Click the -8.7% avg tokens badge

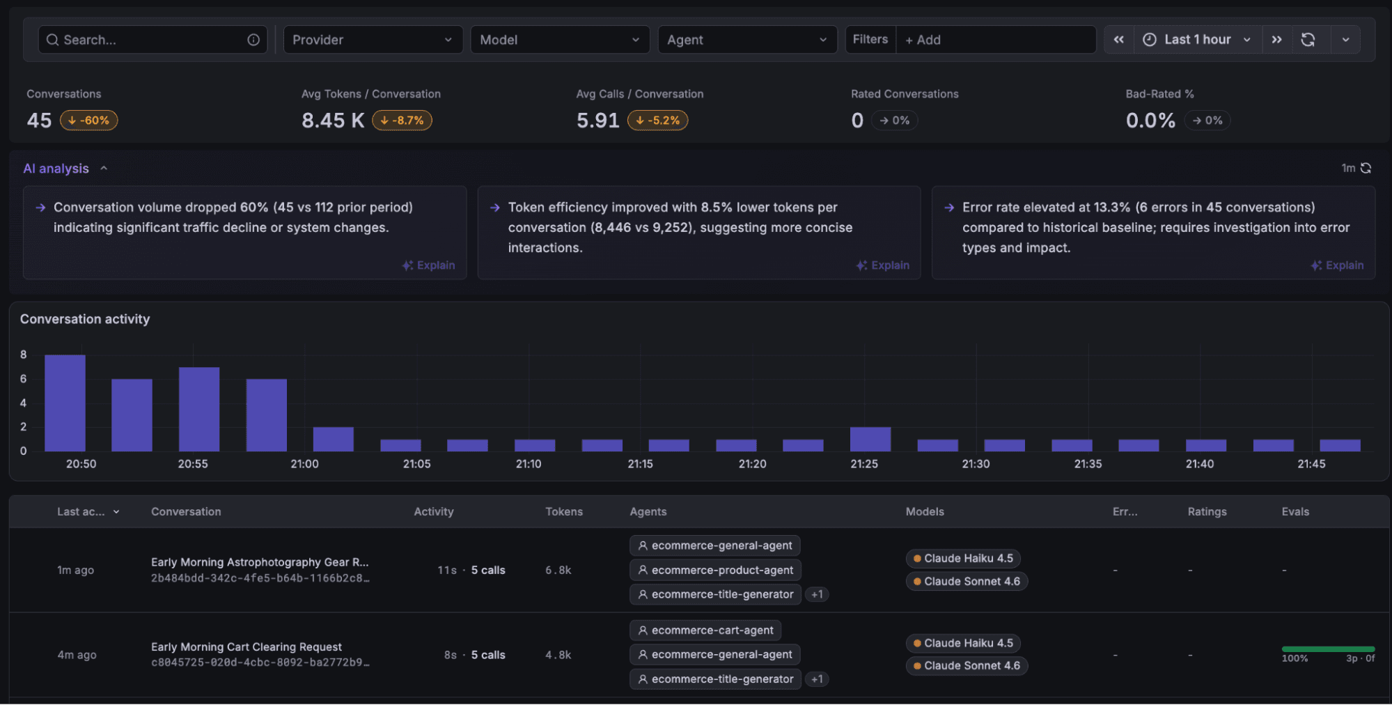point(402,120)
